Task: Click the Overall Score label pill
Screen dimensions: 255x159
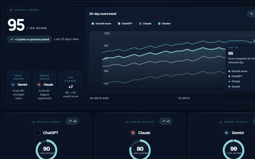Action: pos(25,10)
